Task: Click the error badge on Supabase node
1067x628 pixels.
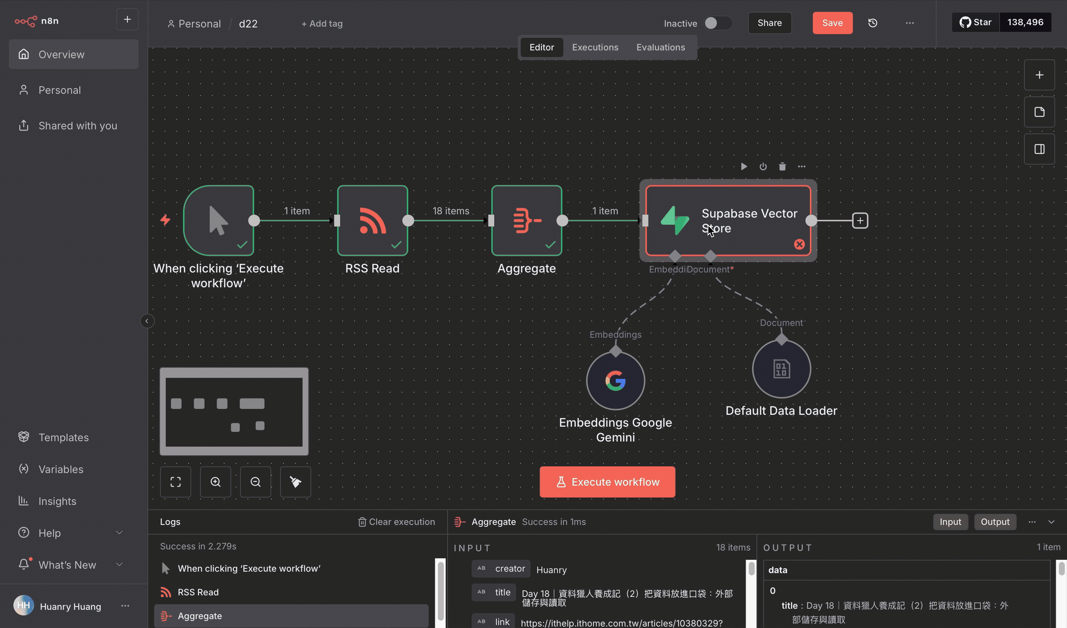Action: tap(799, 244)
